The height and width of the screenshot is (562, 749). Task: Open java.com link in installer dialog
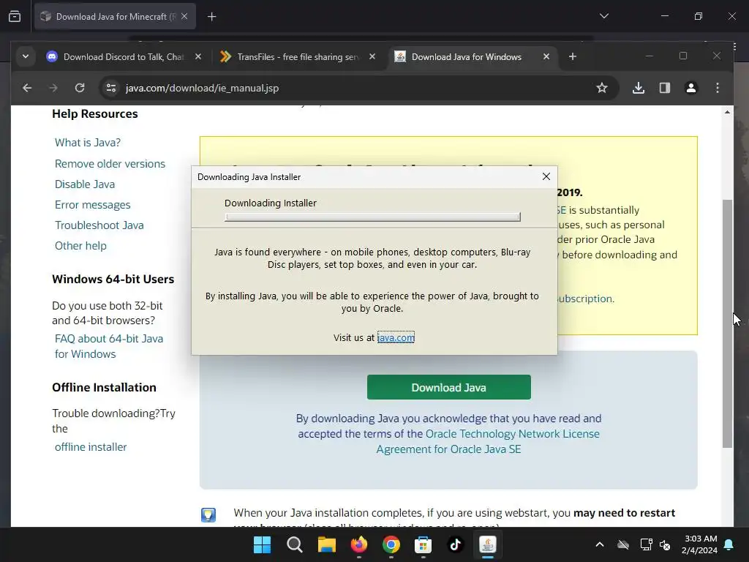[396, 337]
